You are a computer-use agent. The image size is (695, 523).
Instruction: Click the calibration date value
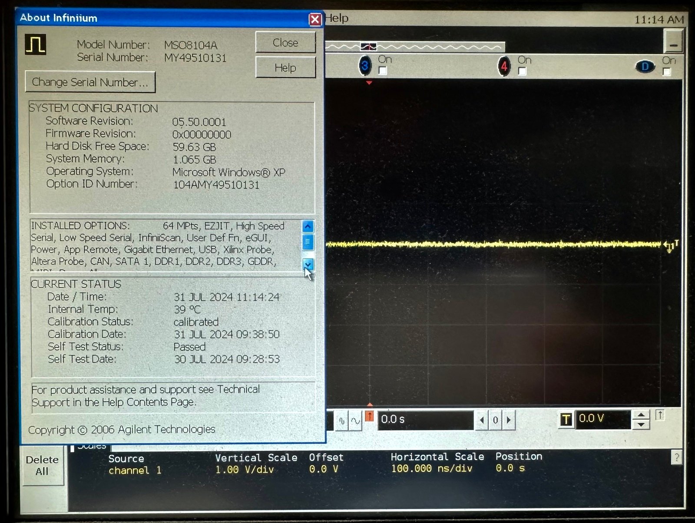pyautogui.click(x=226, y=334)
